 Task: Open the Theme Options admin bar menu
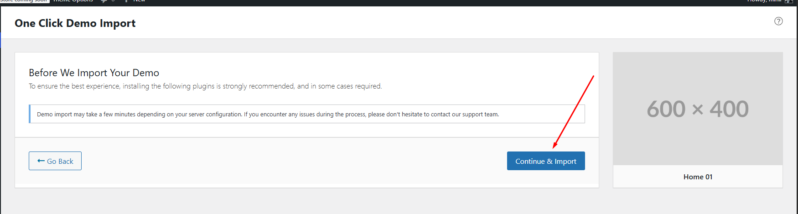73,1
